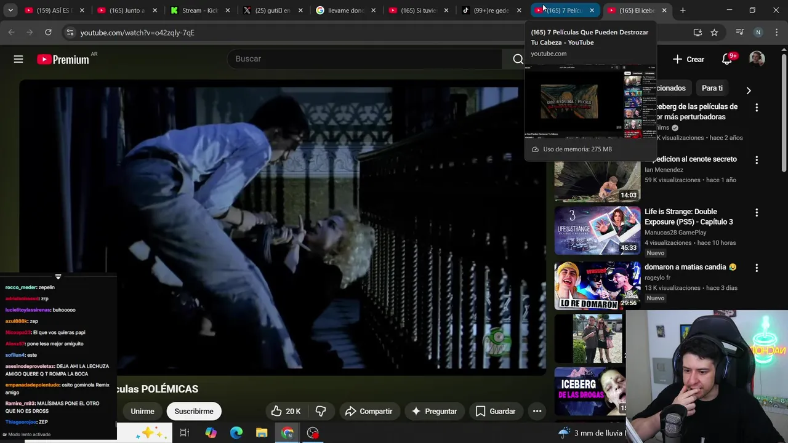Click the Compartir share button
Screen dimensions: 788x443
click(x=369, y=411)
